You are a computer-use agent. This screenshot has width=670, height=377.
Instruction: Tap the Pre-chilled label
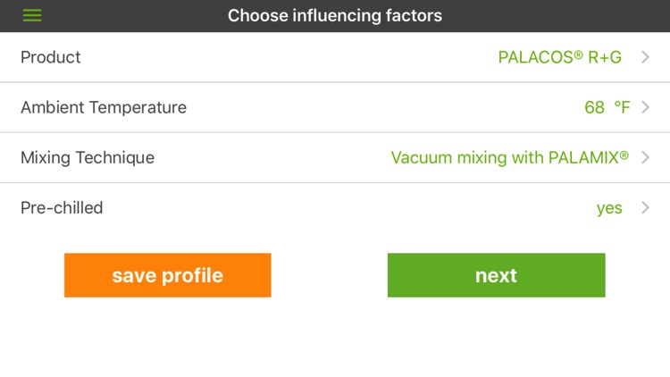[62, 208]
